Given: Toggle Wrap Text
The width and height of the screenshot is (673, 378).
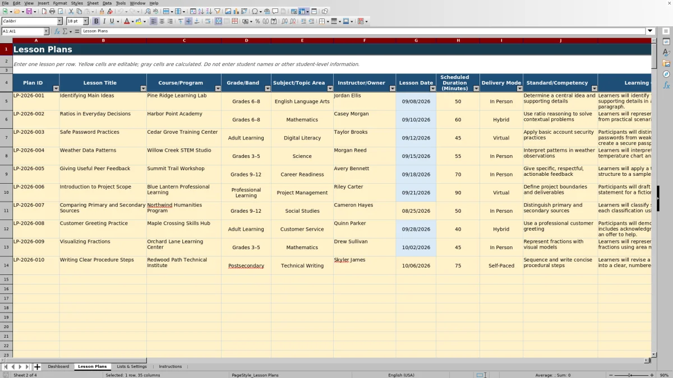Looking at the screenshot, I should click(207, 21).
